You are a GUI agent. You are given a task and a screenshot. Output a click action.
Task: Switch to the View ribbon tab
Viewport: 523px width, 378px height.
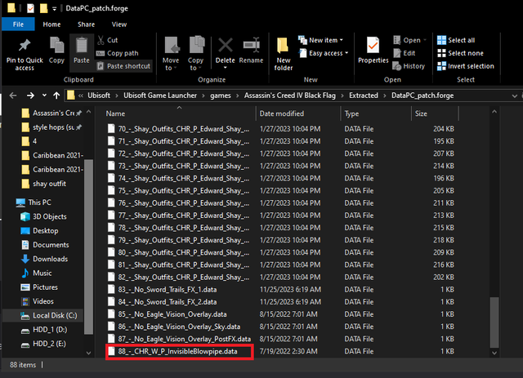pos(119,24)
